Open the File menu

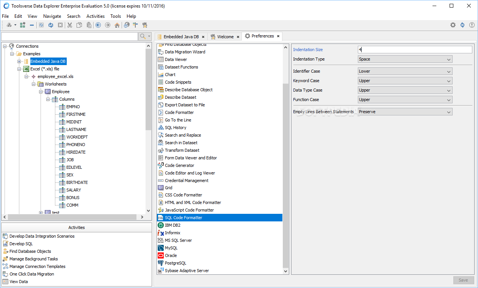coord(5,16)
